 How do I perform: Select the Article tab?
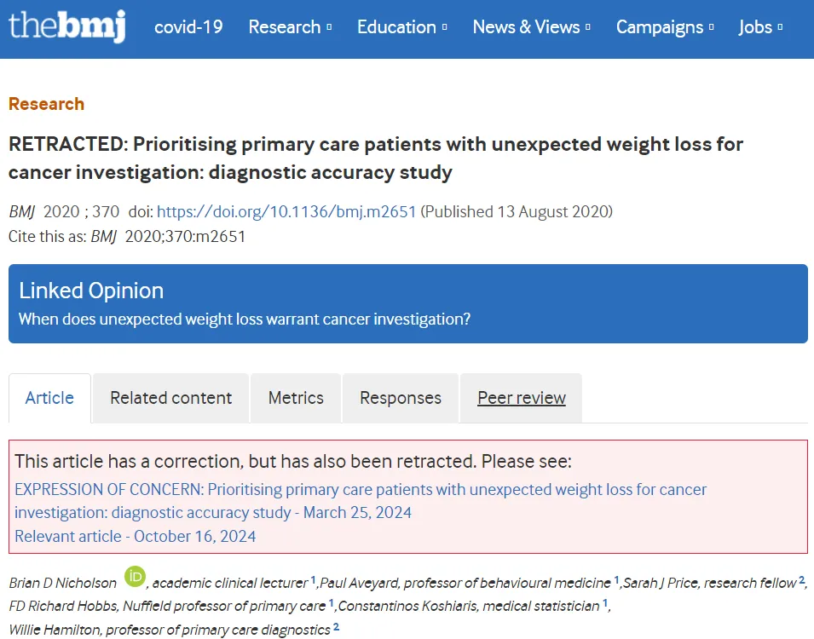click(x=49, y=398)
